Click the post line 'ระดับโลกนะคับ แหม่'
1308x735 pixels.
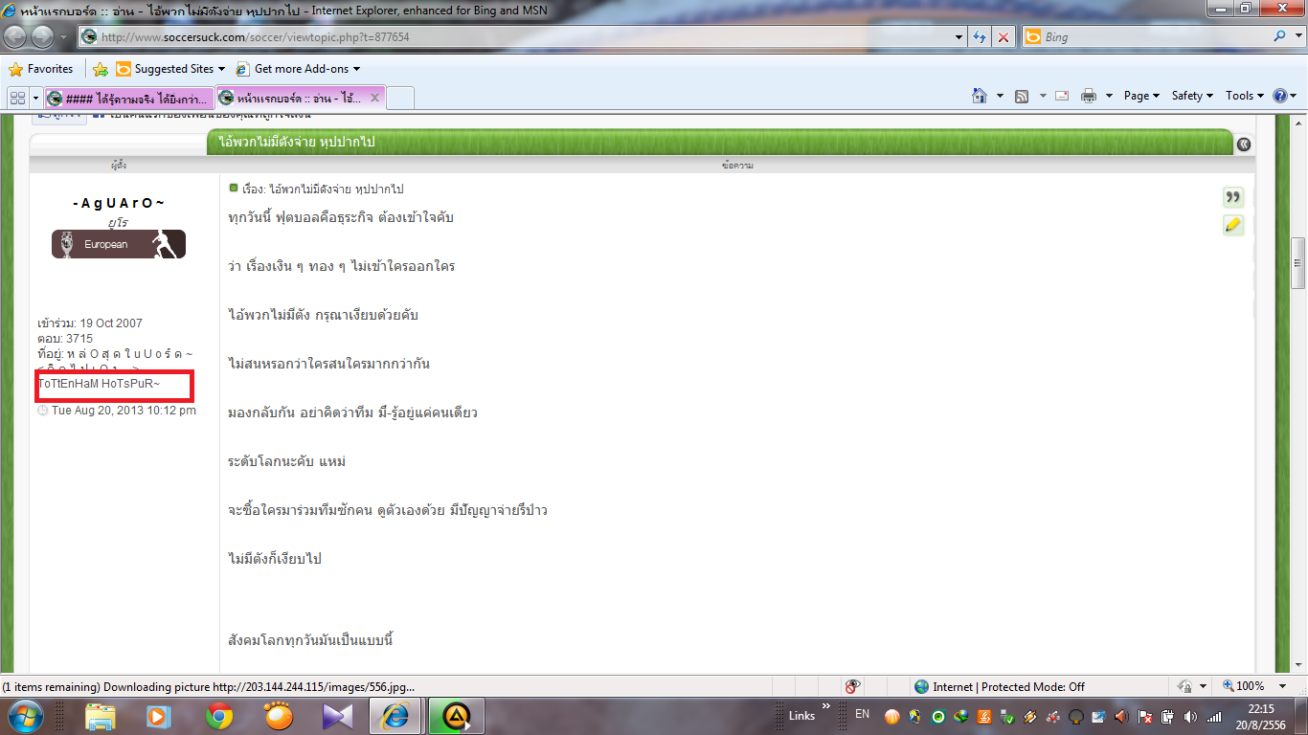[287, 461]
